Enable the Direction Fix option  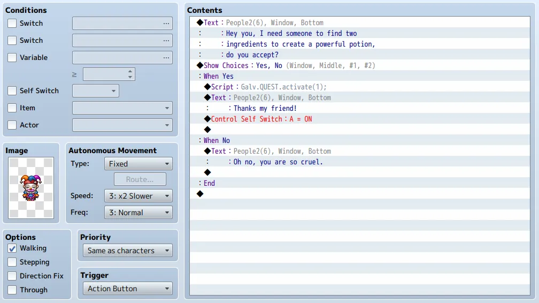click(12, 276)
